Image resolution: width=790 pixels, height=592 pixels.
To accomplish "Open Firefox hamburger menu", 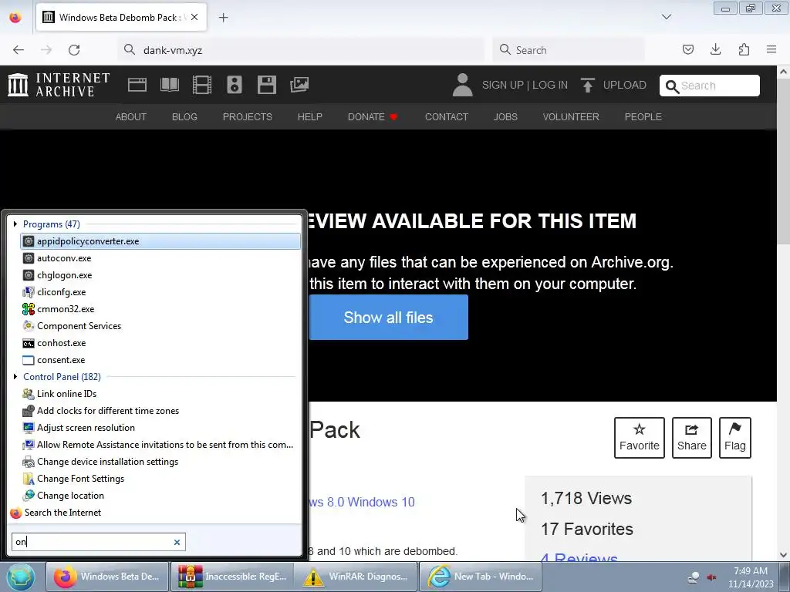I will click(x=771, y=49).
